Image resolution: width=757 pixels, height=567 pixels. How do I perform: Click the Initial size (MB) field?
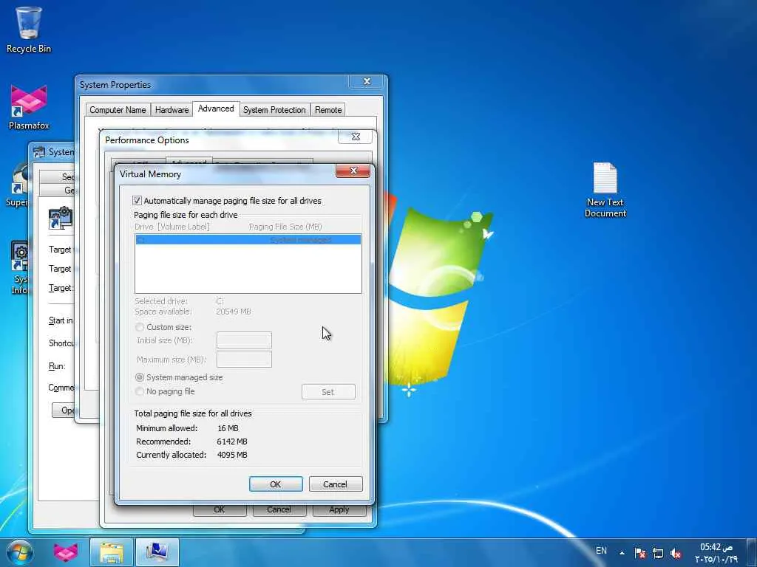point(244,340)
